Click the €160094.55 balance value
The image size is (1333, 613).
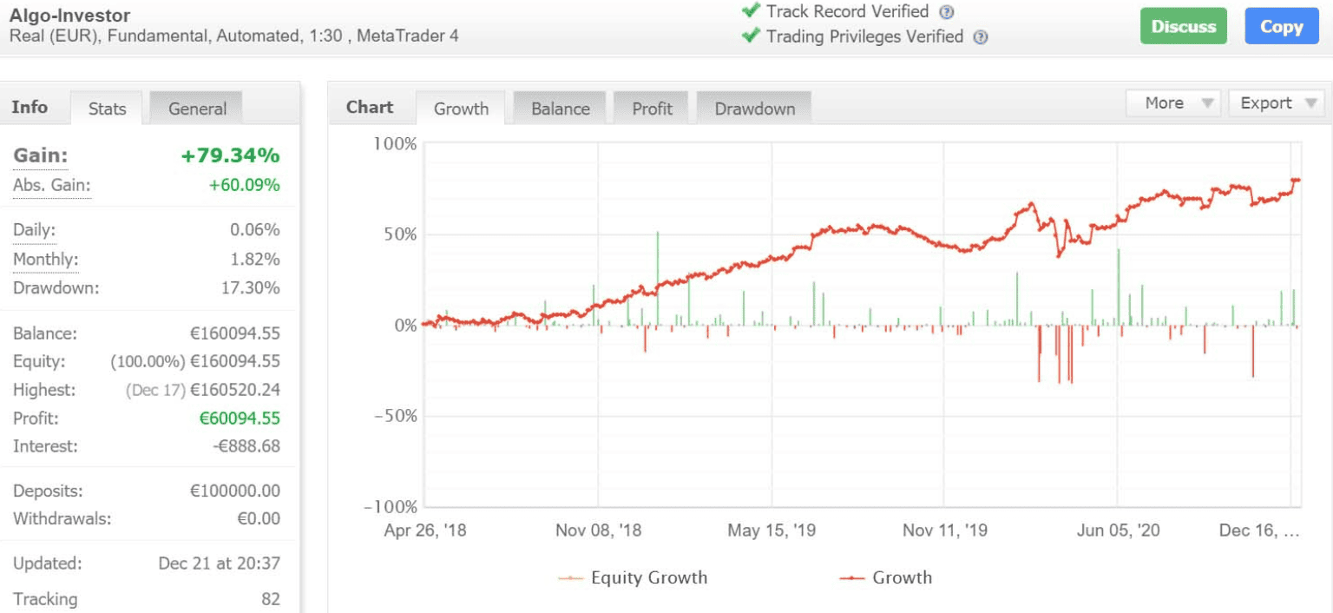pos(235,333)
